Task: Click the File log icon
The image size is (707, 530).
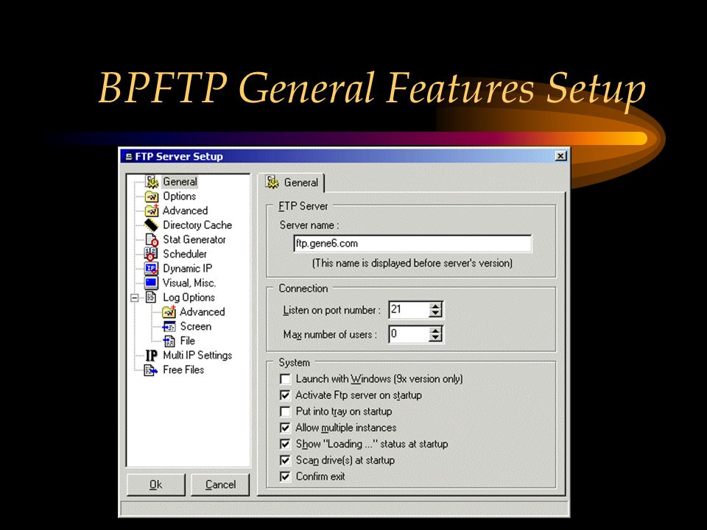Action: (169, 341)
